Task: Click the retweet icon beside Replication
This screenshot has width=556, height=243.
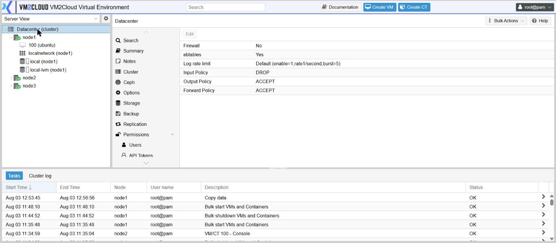Action: (x=118, y=124)
